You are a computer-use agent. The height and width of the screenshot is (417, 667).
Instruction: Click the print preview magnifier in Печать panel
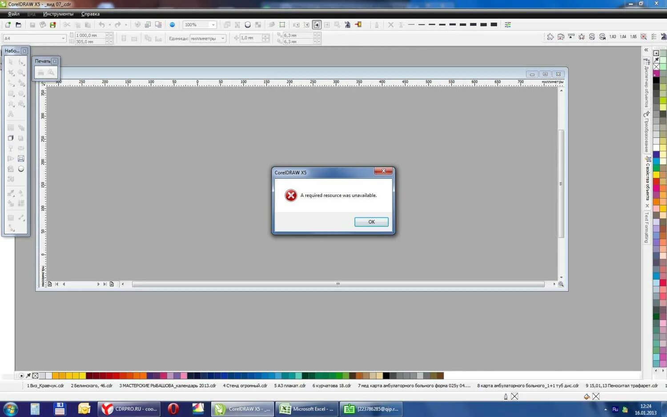coord(51,72)
